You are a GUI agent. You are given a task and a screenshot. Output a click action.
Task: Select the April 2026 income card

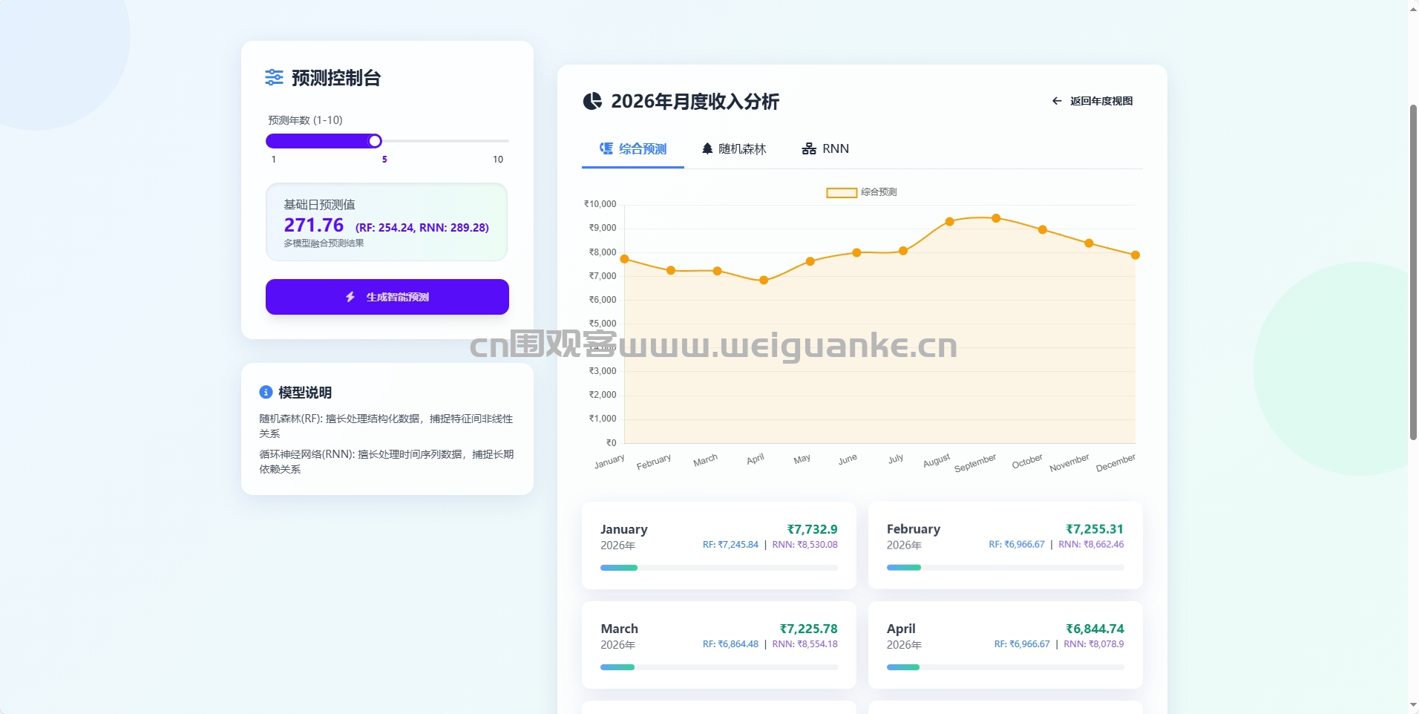[x=1005, y=645]
